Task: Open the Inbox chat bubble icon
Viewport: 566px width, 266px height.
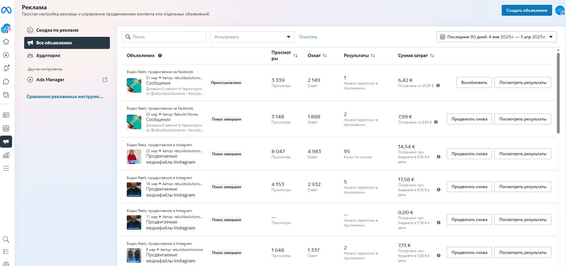Action: 6,82
